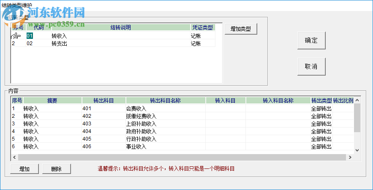The width and height of the screenshot is (373, 190).
Task: Confirm with the 确定 button
Action: click(311, 41)
